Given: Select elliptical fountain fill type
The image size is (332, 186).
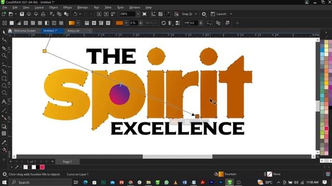Looking at the screenshot, I should (94, 23).
